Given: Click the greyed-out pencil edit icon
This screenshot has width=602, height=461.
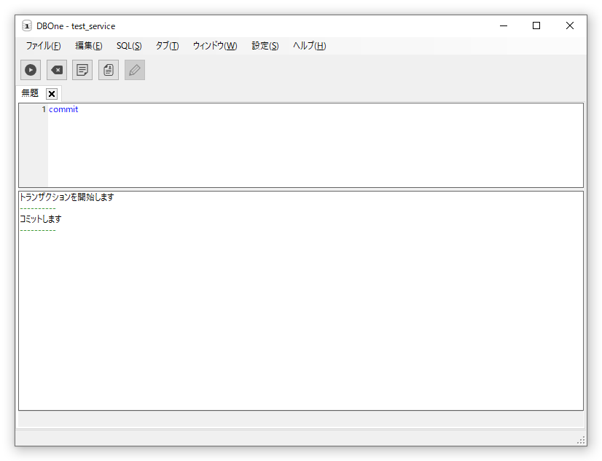Looking at the screenshot, I should [135, 70].
